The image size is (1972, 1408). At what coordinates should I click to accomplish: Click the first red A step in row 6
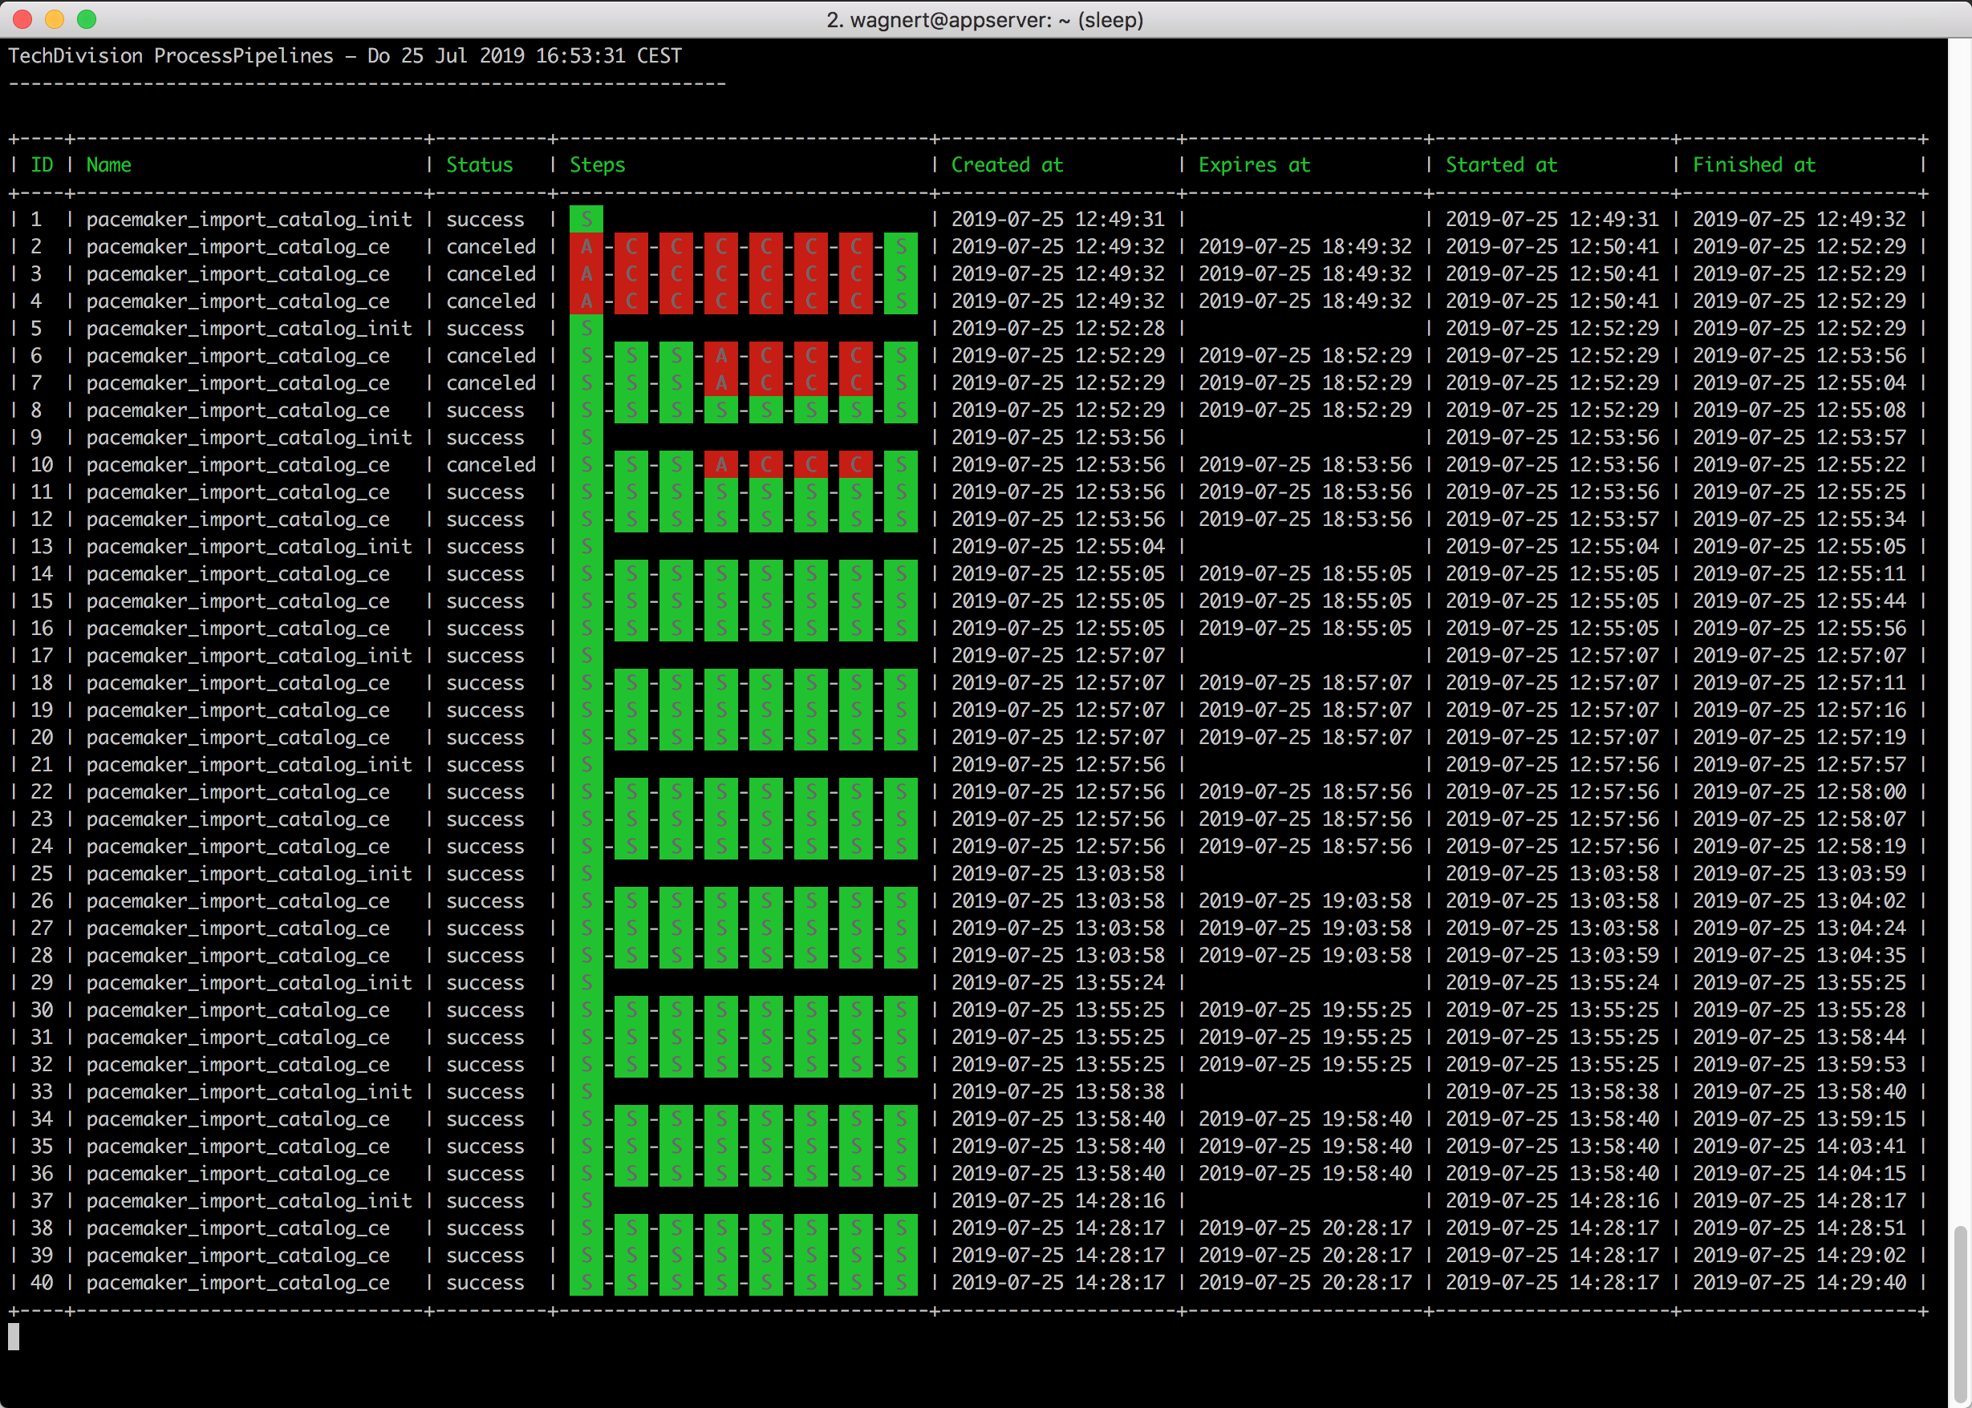coord(721,355)
